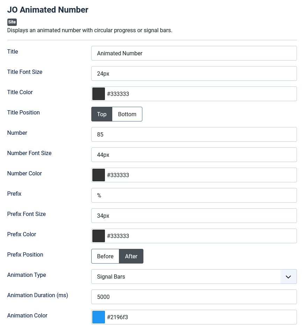Click the Title Color hex value
The image size is (305, 336).
[x=118, y=94]
